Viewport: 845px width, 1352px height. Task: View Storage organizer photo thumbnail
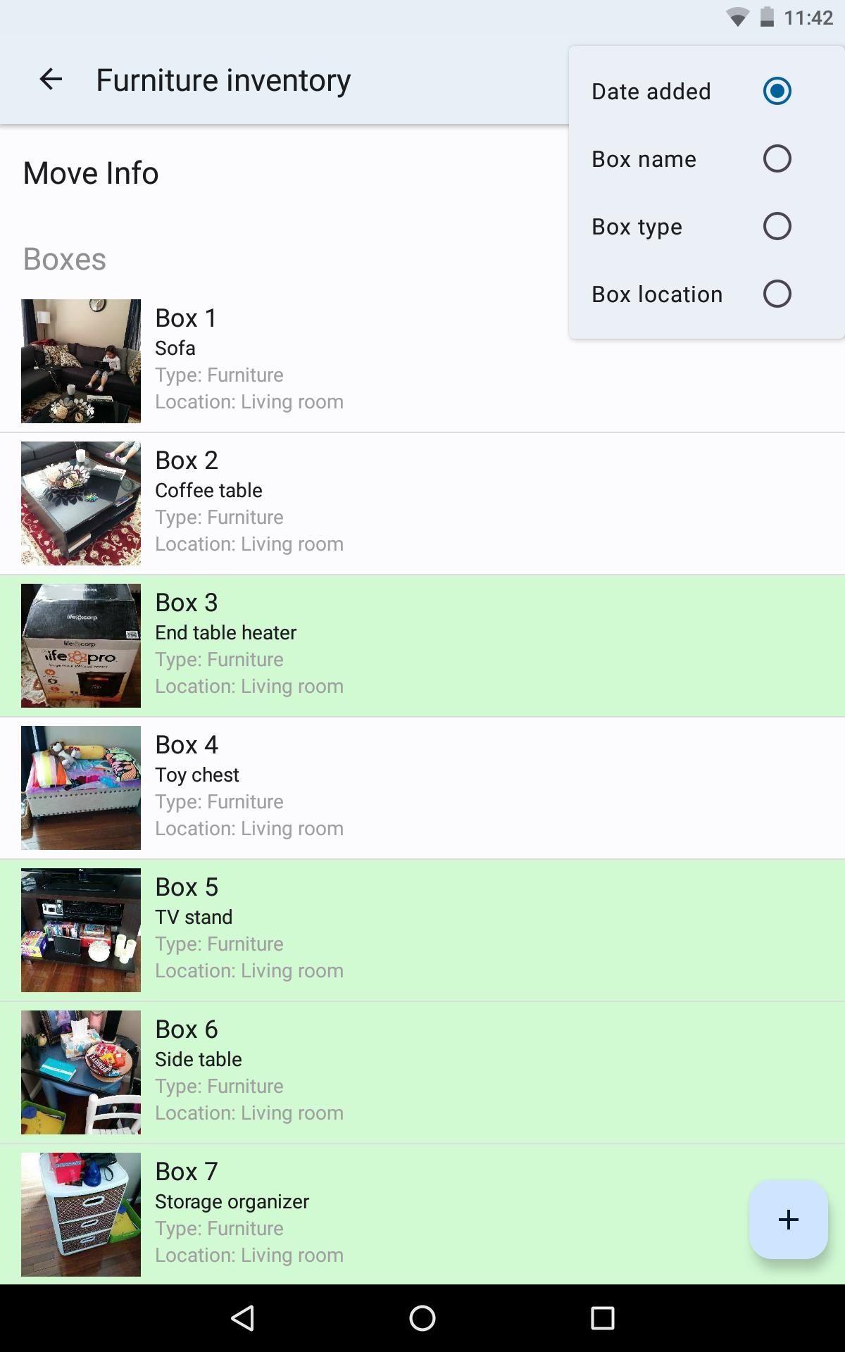81,1215
